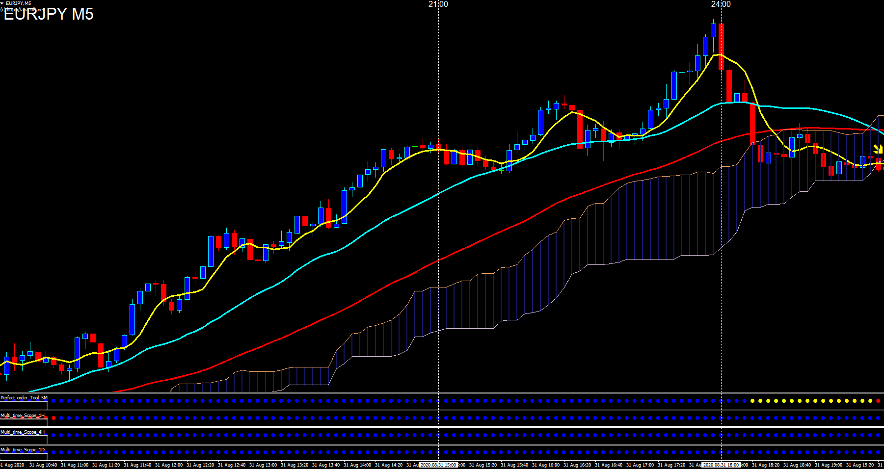The image size is (884, 469).
Task: Click the 31 Aug 12:40 time label
Action: pos(232,465)
